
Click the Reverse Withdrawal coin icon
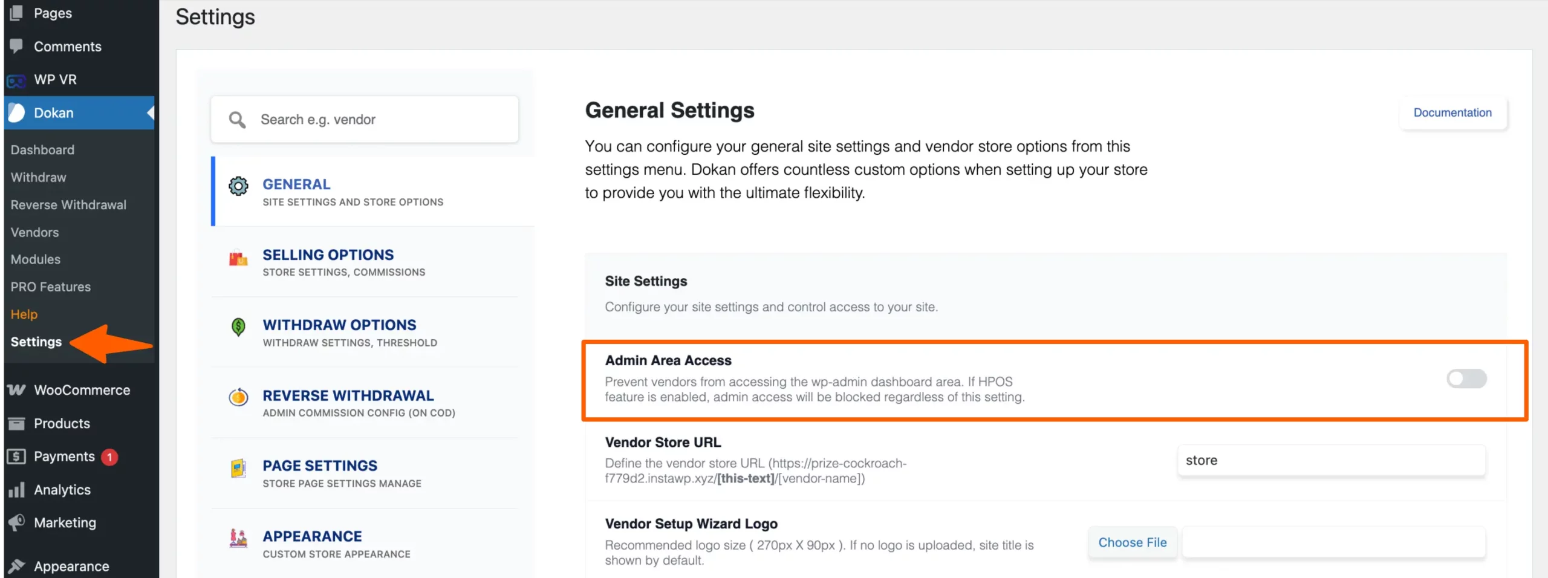coord(238,397)
